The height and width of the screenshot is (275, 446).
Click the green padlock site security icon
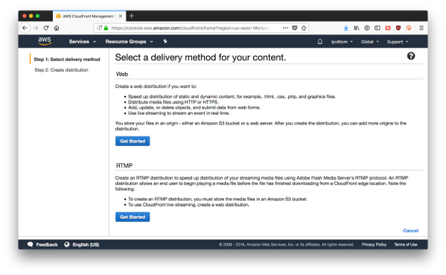[106, 28]
